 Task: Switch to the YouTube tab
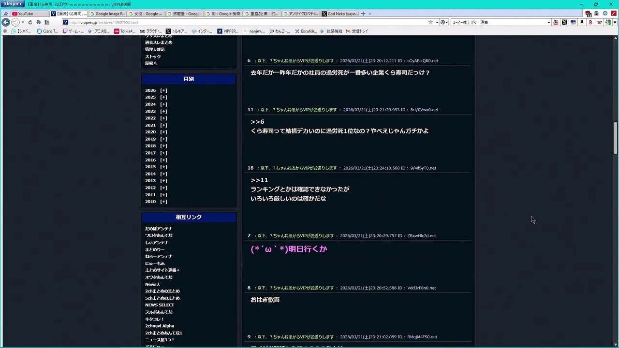(29, 14)
